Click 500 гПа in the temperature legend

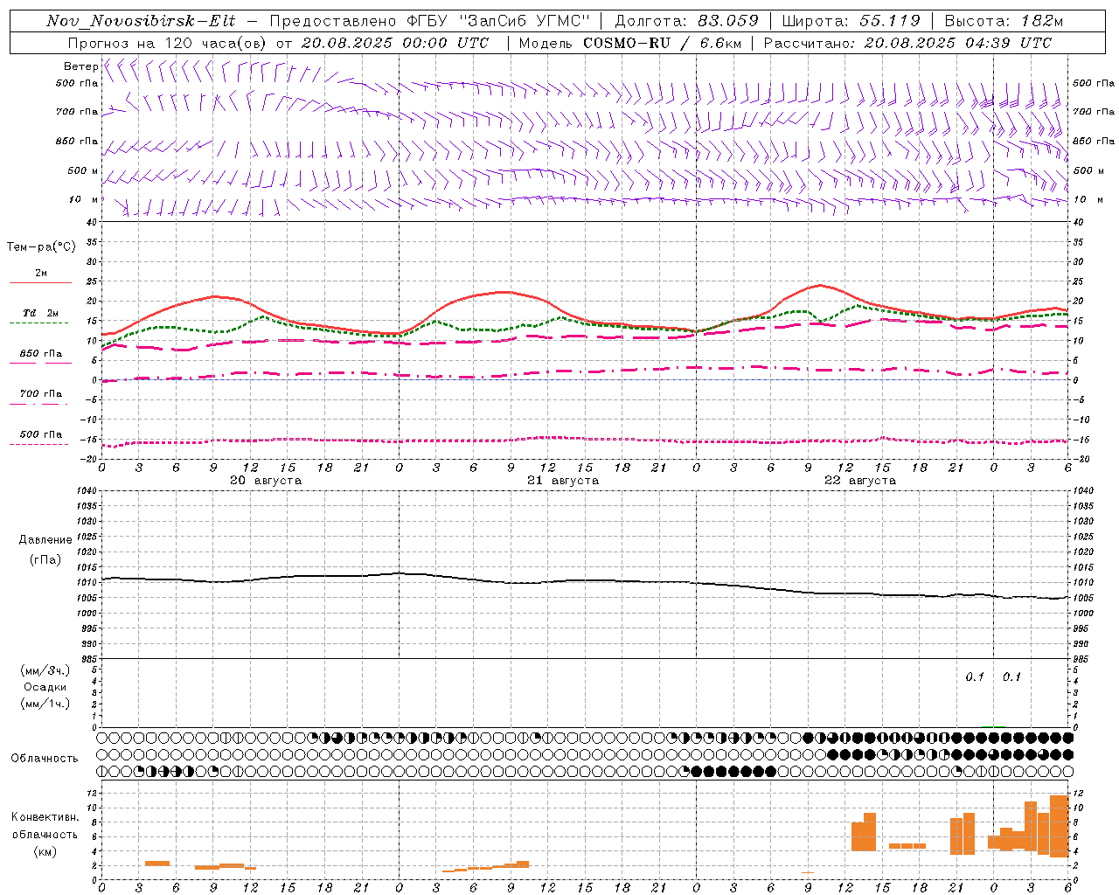[41, 434]
